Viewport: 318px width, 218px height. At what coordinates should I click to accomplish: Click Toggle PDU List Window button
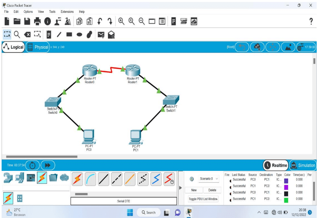point(203,199)
